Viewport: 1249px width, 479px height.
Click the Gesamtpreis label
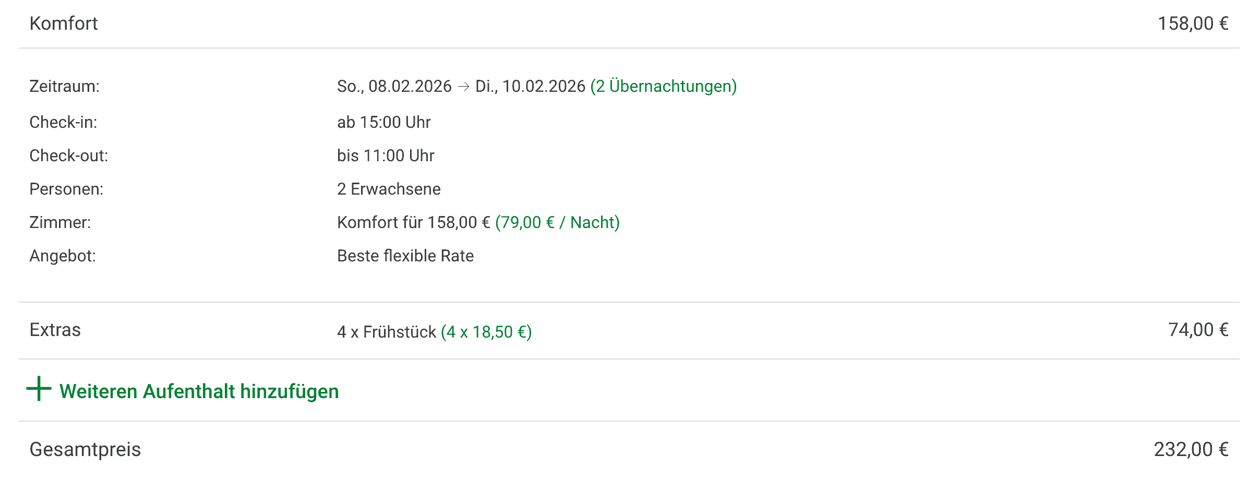point(85,449)
